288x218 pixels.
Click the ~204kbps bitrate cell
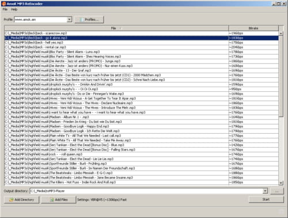(253, 47)
